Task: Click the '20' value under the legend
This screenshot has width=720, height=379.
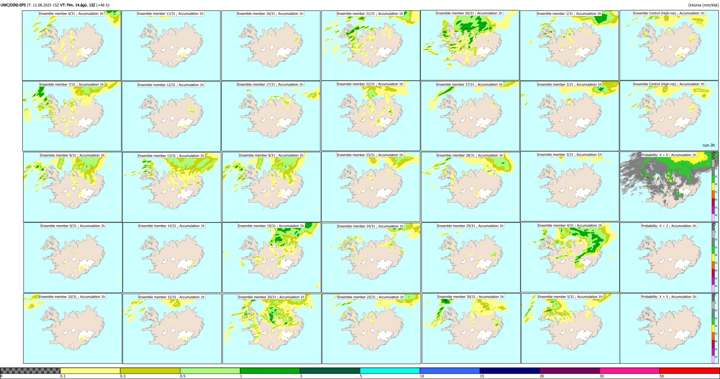Action: (542, 376)
